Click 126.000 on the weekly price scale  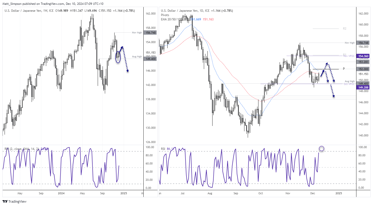point(150,142)
